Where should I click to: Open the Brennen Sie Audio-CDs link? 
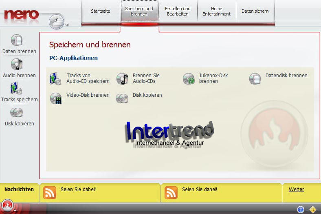[146, 78]
